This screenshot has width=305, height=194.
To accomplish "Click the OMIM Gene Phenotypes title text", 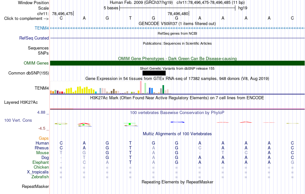I will (x=178, y=58).
